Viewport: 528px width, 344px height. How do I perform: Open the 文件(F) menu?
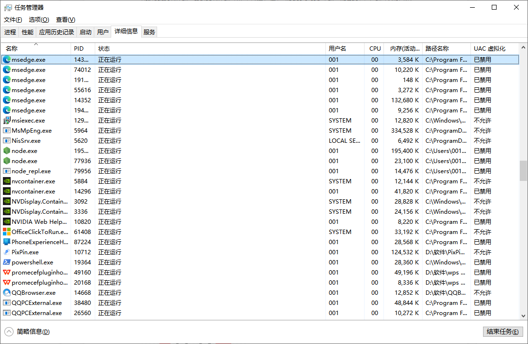13,19
